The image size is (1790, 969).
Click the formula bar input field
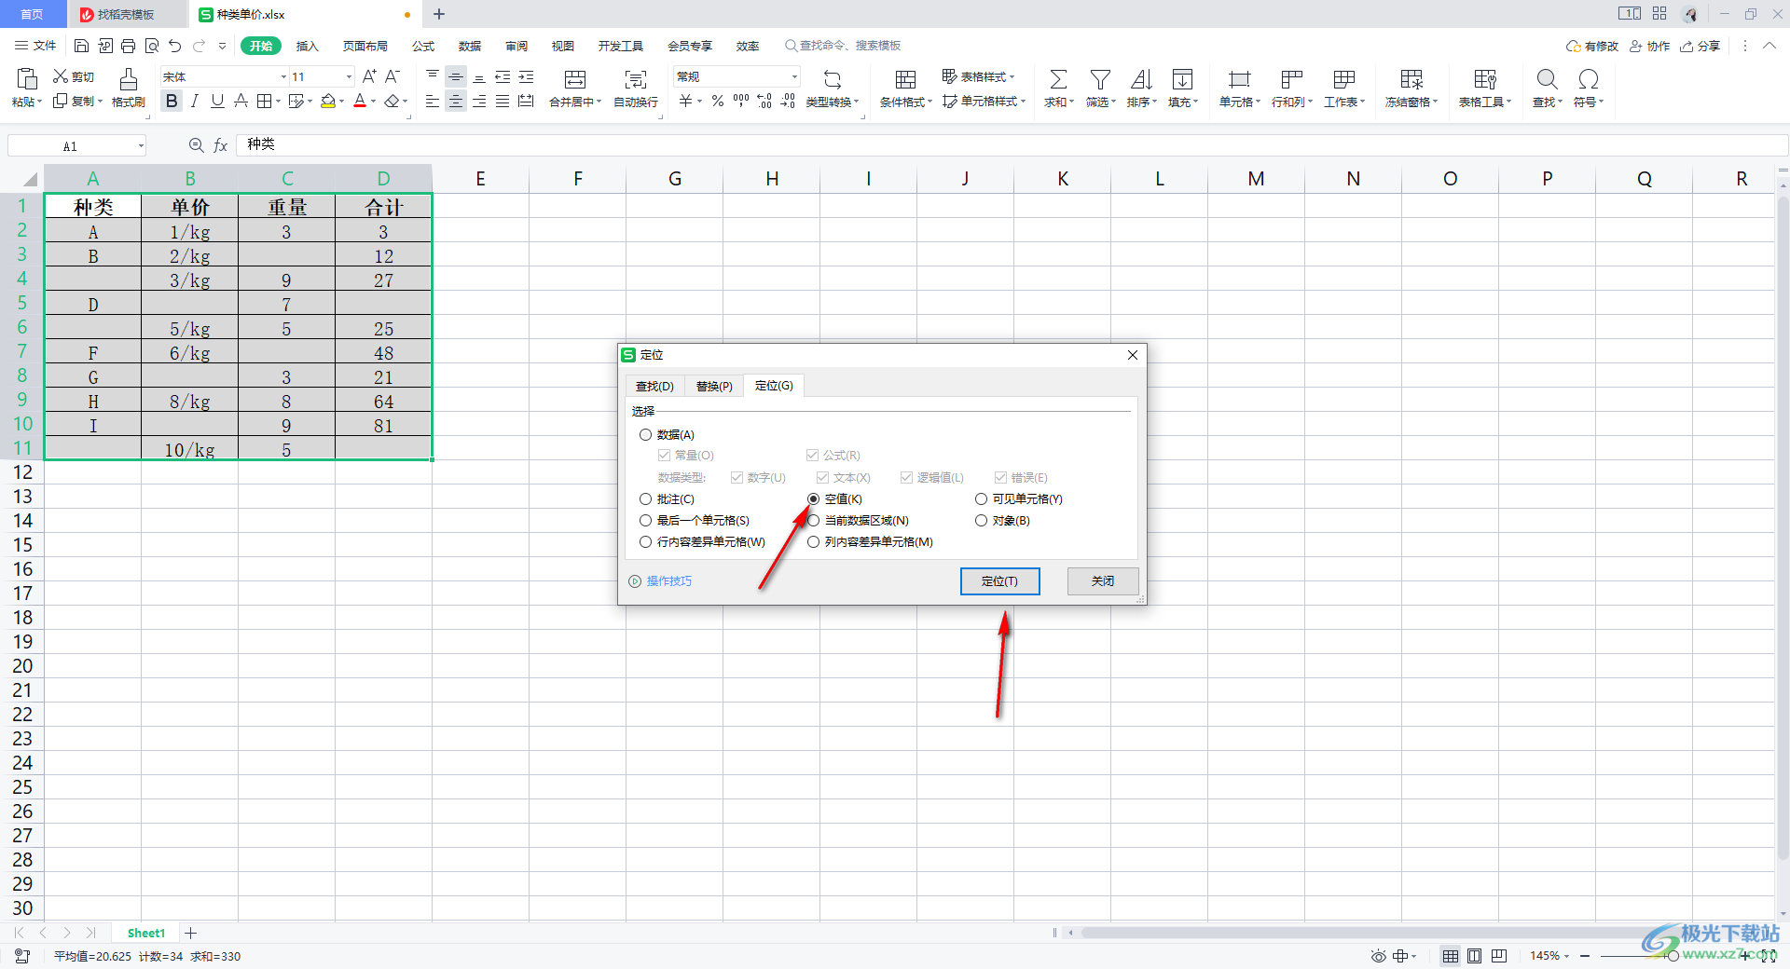click(1011, 144)
